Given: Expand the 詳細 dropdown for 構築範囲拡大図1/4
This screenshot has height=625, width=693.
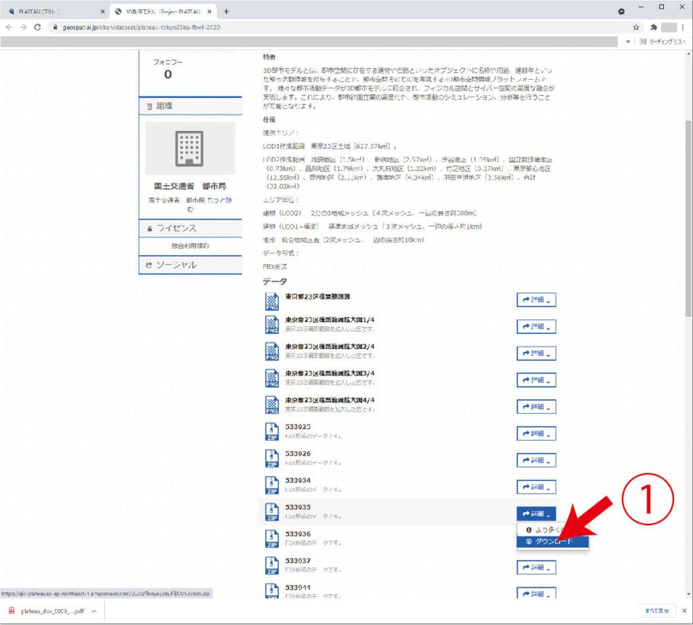Looking at the screenshot, I should coord(536,326).
